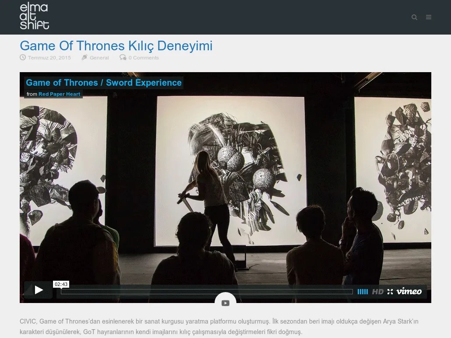The height and width of the screenshot is (338, 451).
Task: Toggle HD video quality
Action: (x=377, y=292)
